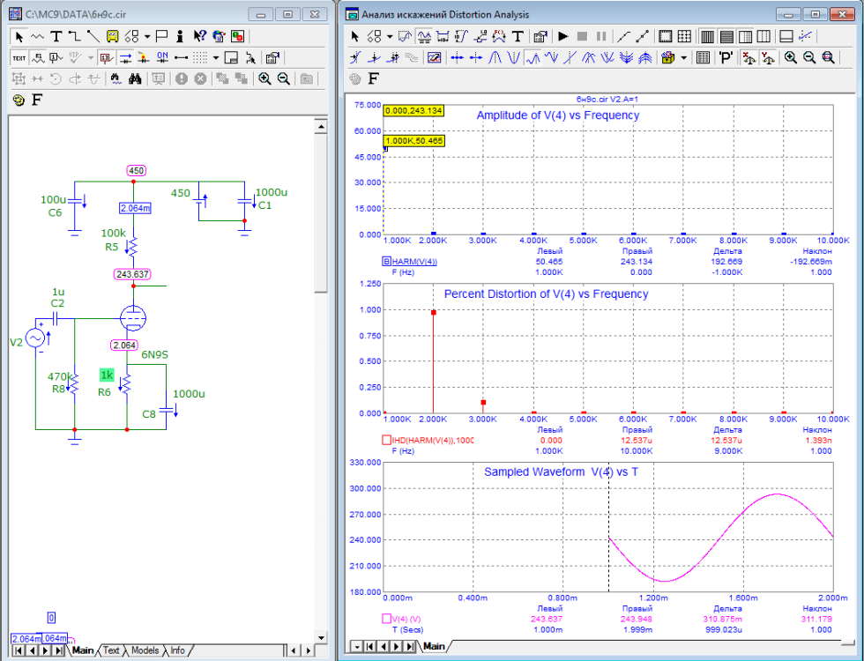Screen dimensions: 864x661
Task: Click the Info 'i' icon in schematic toolbar
Action: [x=180, y=36]
